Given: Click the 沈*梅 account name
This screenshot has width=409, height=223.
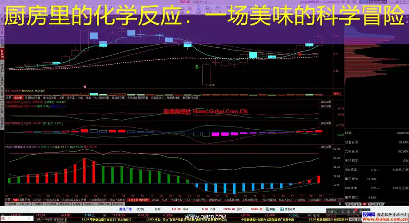Looking at the screenshot, I should 140,209.
